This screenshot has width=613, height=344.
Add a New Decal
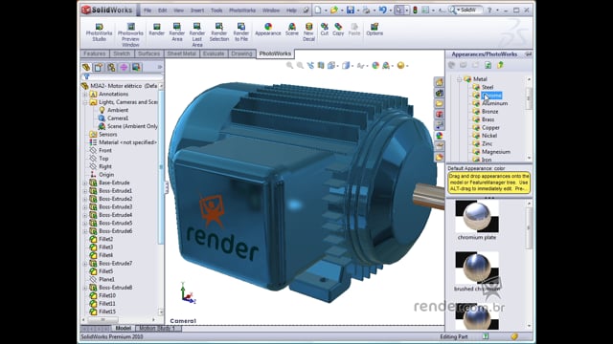[x=308, y=32]
